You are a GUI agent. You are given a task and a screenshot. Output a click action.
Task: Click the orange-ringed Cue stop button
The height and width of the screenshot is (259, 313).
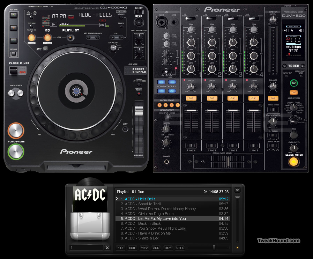coord(16,131)
